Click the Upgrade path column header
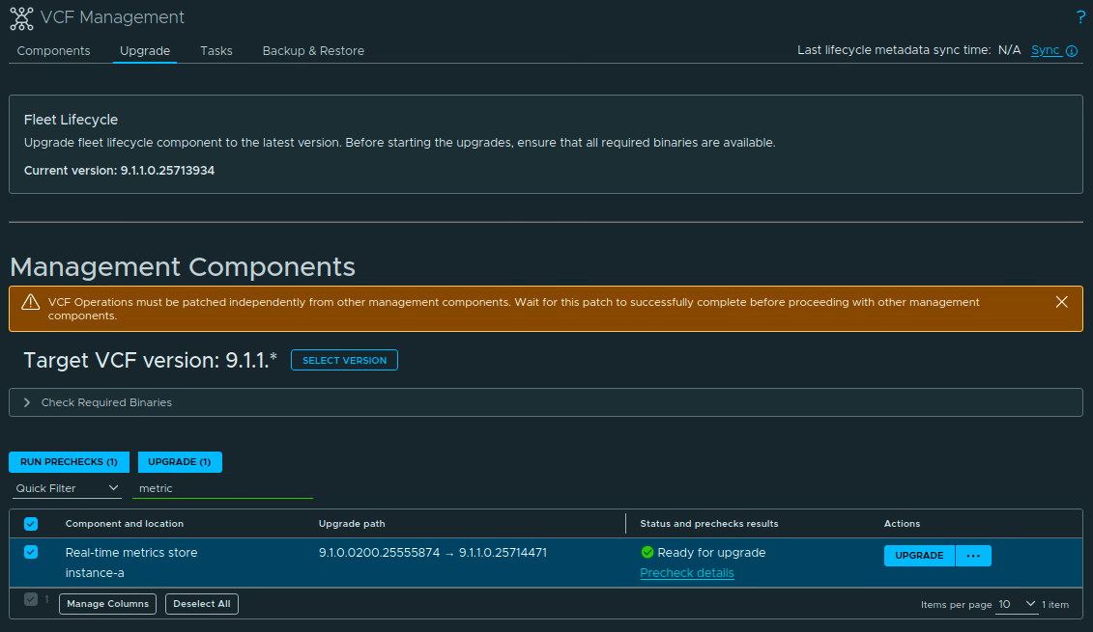Viewport: 1093px width, 632px height. click(x=352, y=523)
